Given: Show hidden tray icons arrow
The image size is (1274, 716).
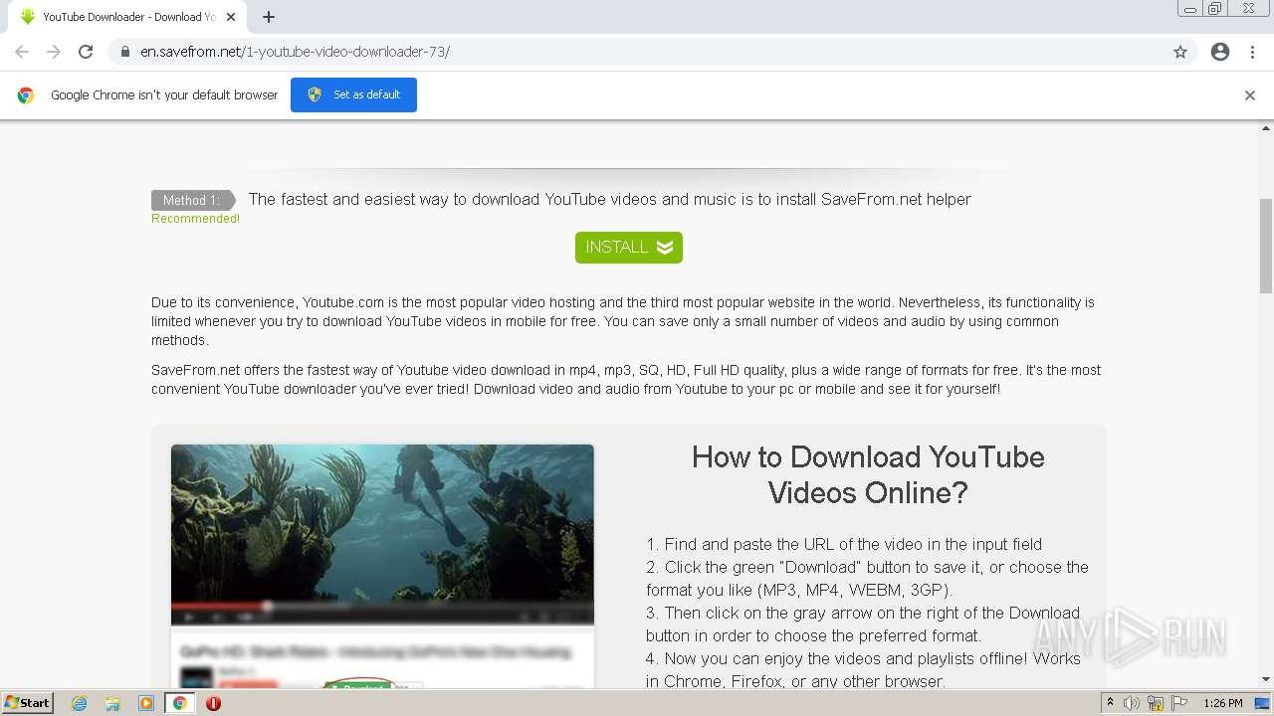Looking at the screenshot, I should coord(1110,703).
